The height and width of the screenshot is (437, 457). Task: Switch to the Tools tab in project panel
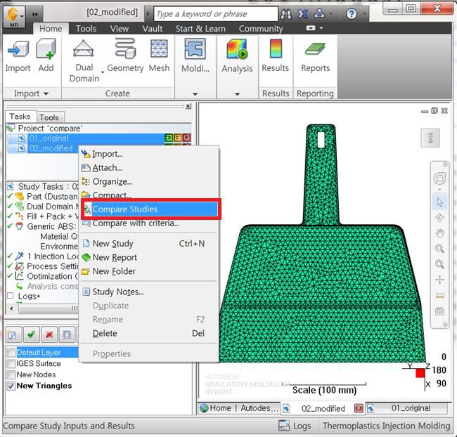[49, 117]
